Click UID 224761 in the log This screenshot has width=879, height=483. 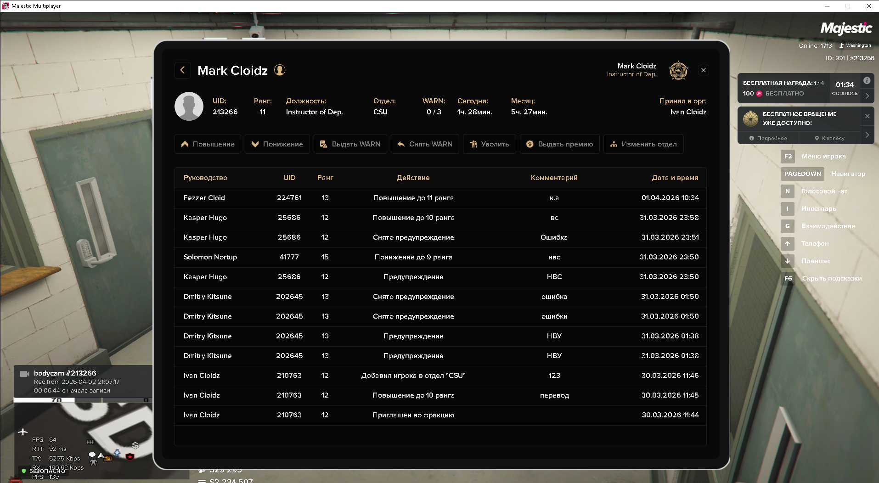click(x=289, y=198)
